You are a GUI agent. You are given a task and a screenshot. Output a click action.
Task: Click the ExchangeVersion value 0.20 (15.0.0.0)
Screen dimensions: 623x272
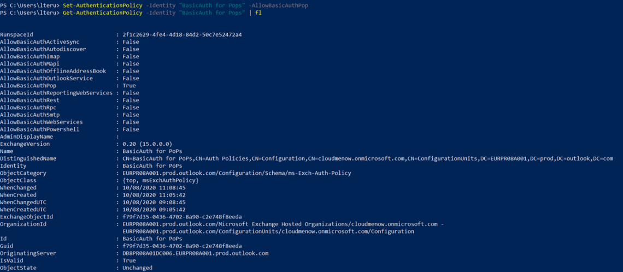146,144
